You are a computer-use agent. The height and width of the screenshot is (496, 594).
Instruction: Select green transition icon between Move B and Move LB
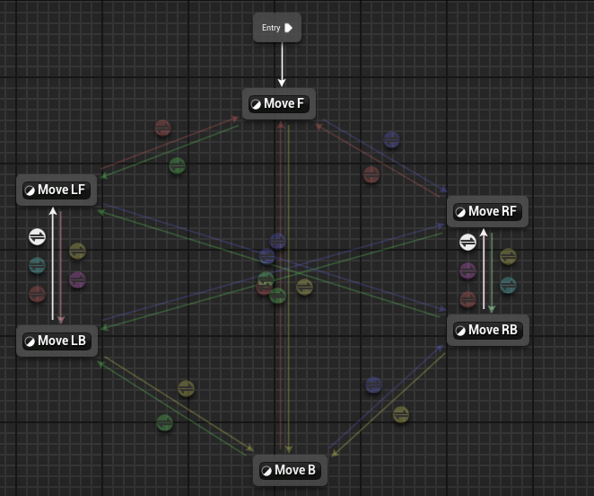(x=164, y=422)
